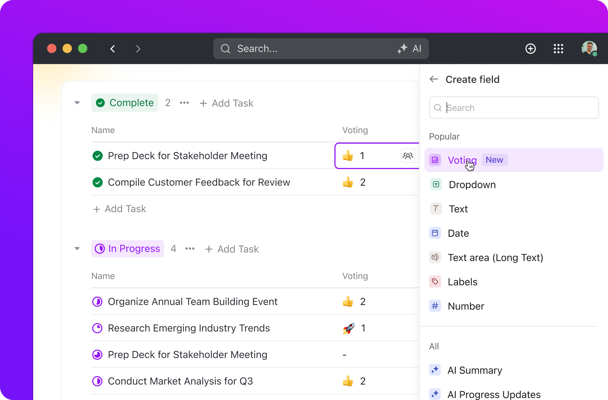608x400 pixels.
Task: Select the Labels field type icon
Action: tap(435, 281)
